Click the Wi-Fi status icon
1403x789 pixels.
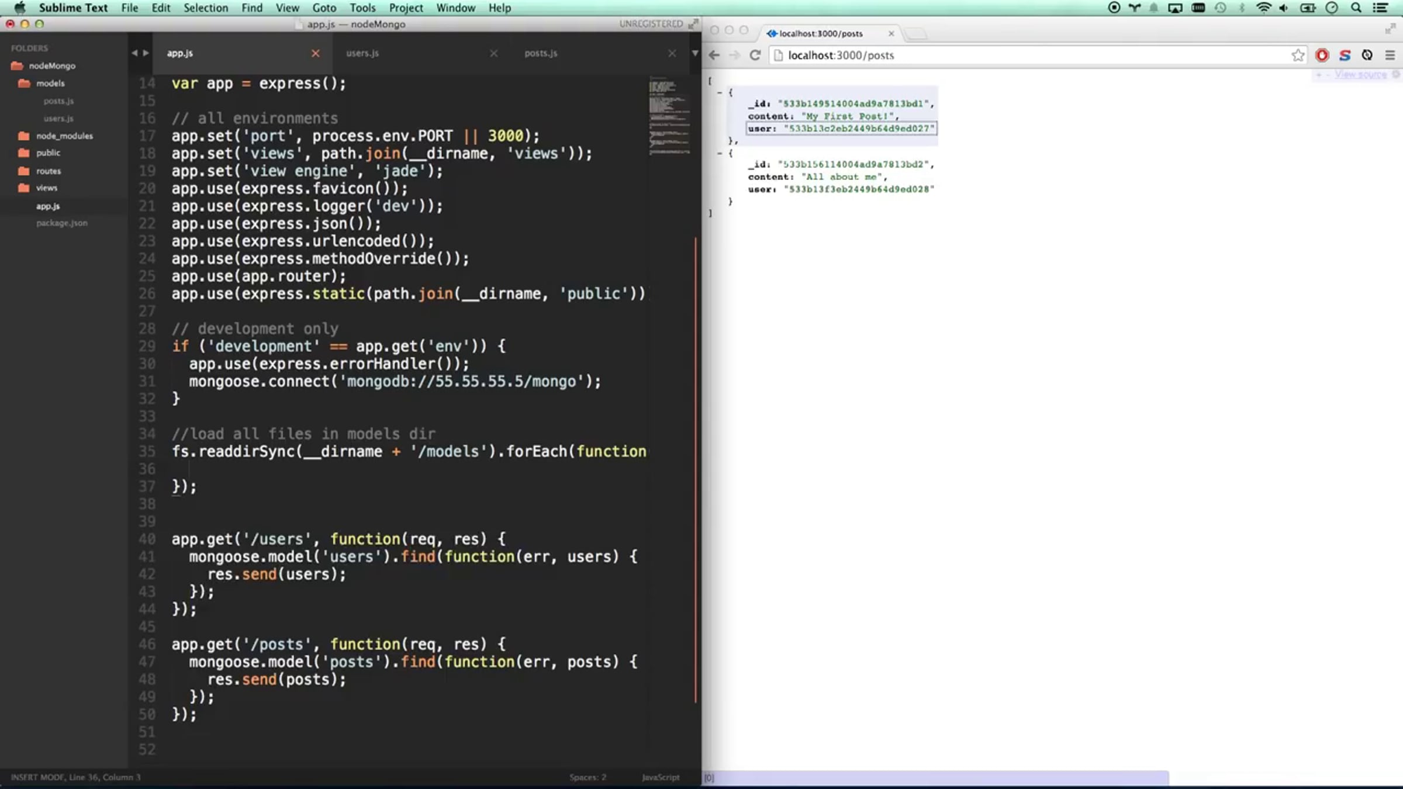click(1263, 8)
